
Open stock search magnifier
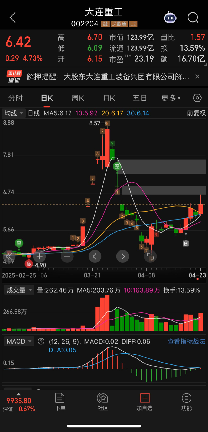193,18
